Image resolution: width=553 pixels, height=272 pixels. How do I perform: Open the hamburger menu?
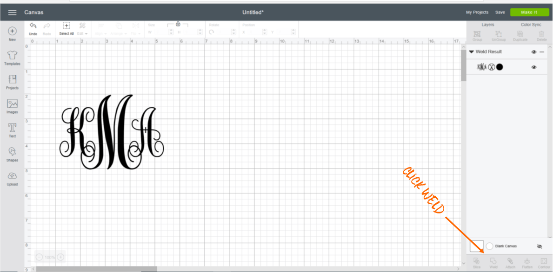pyautogui.click(x=12, y=12)
